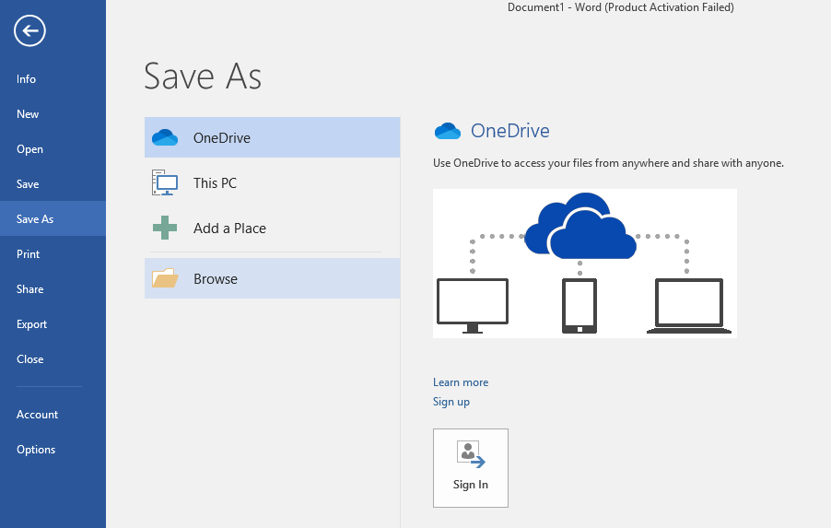Follow the Learn more link

point(461,382)
